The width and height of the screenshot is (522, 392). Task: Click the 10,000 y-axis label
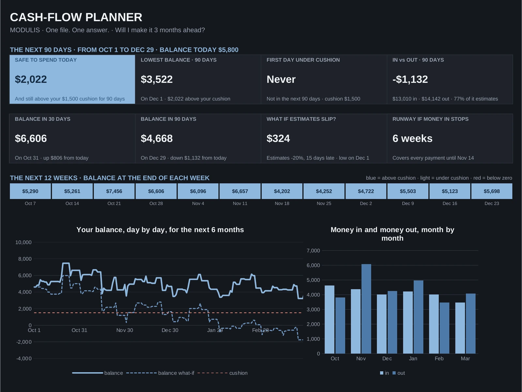(x=23, y=242)
